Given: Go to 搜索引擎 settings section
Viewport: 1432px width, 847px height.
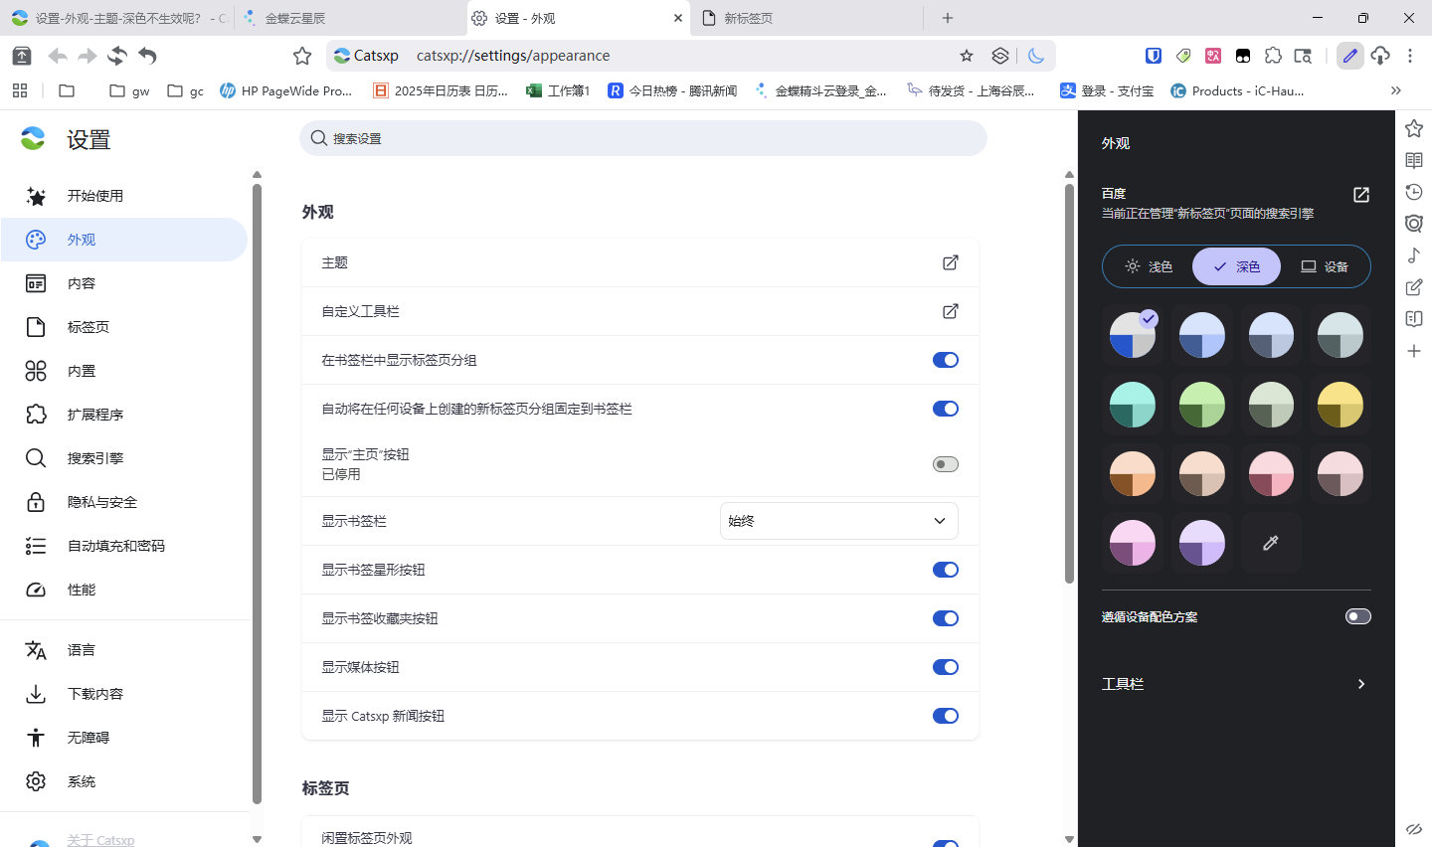Looking at the screenshot, I should coord(124,458).
